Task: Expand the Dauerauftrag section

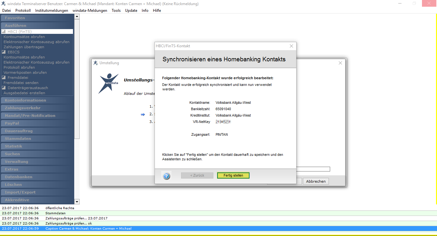Action: click(37, 131)
